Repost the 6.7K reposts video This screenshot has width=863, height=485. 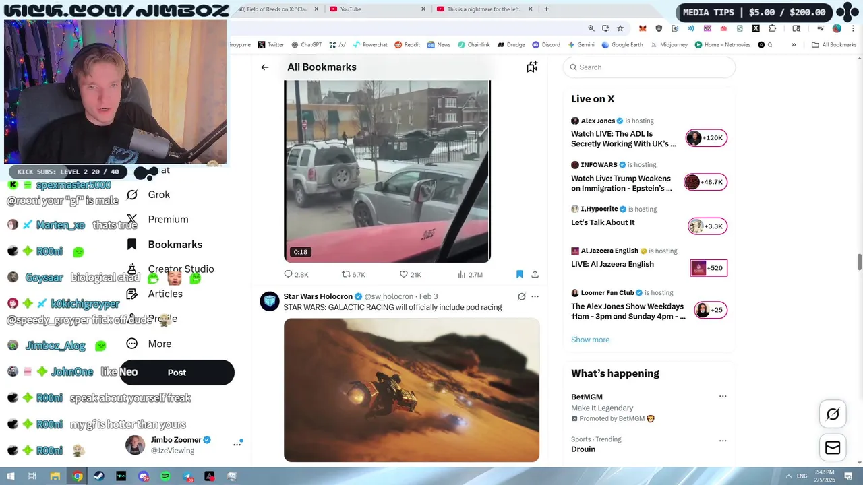[353, 274]
